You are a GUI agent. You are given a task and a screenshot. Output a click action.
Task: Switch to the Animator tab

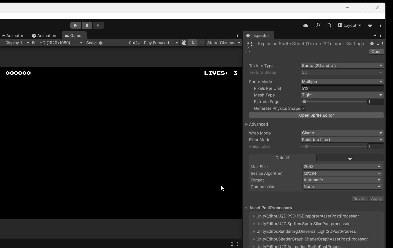tap(13, 36)
